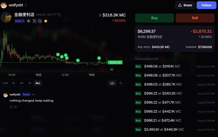Click the comment text 'nothing changed, keep waiting'

pyautogui.click(x=31, y=101)
